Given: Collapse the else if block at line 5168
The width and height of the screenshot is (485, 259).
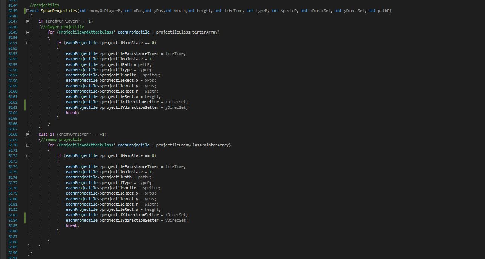Looking at the screenshot, I should [28, 134].
